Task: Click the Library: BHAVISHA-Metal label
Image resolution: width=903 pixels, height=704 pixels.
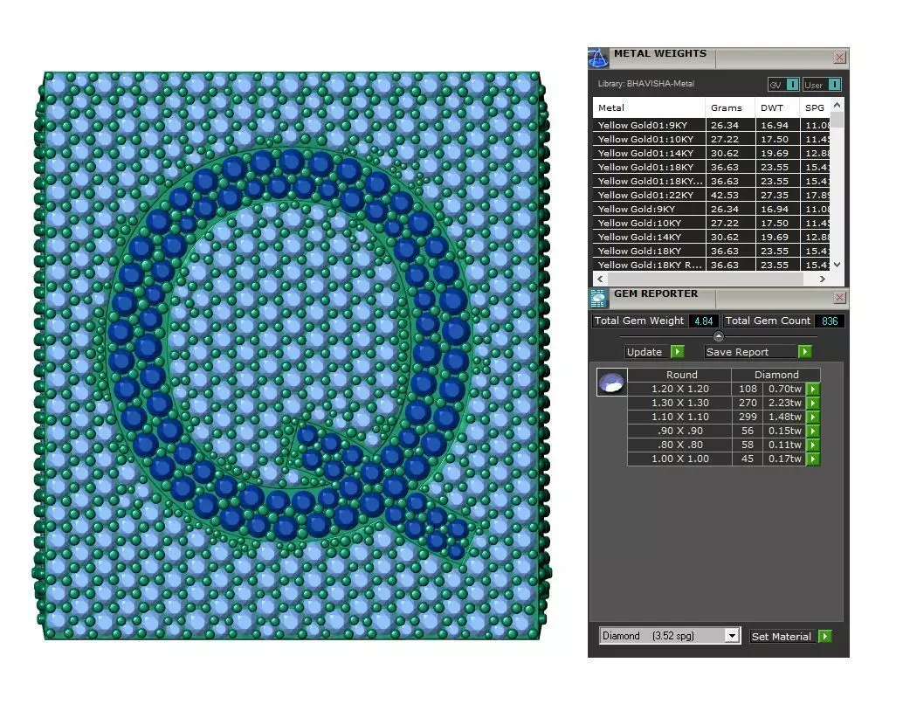Action: coord(645,84)
